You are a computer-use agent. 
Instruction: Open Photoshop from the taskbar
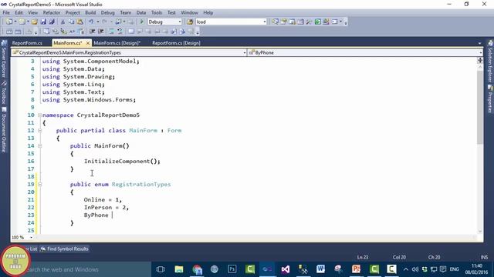pyautogui.click(x=232, y=269)
